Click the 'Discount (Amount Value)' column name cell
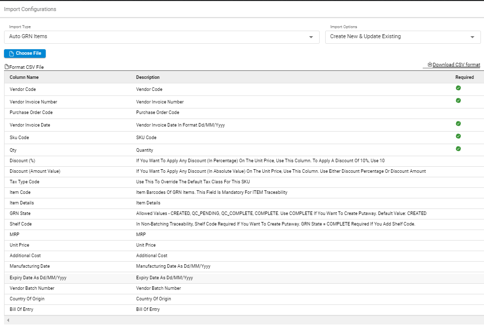Screen dimensions: 484x330 (35, 171)
